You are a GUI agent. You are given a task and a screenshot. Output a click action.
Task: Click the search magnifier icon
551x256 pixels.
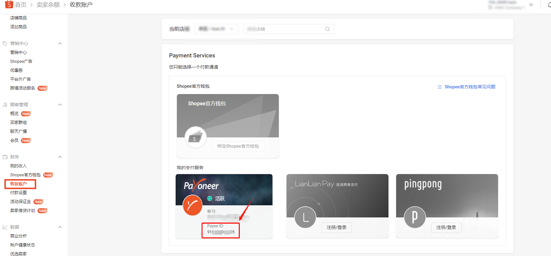[x=327, y=29]
